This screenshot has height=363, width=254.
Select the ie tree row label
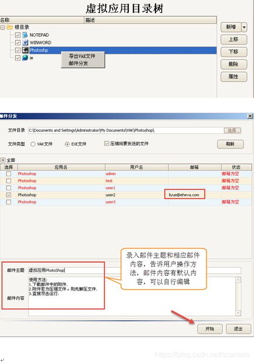click(x=31, y=58)
